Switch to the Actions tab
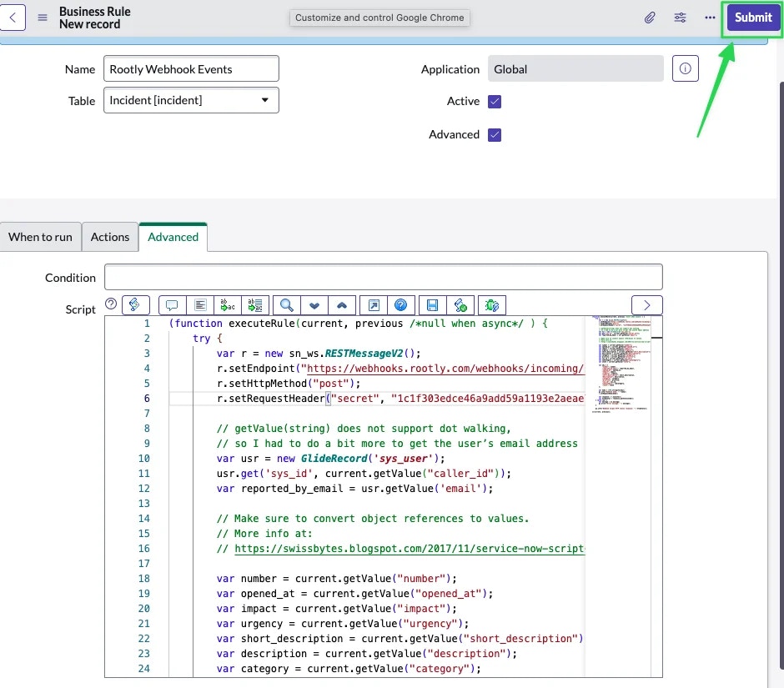 click(110, 237)
